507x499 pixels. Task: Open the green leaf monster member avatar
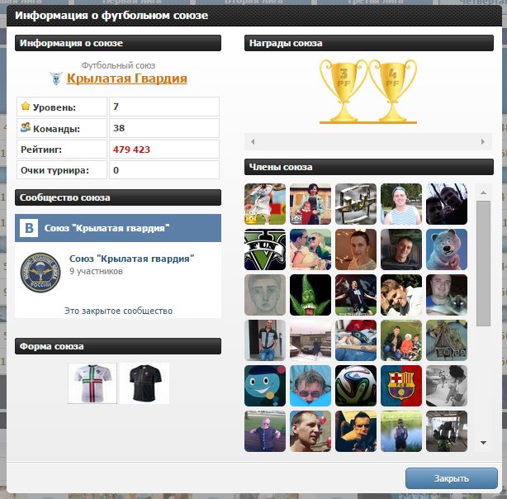click(x=310, y=295)
